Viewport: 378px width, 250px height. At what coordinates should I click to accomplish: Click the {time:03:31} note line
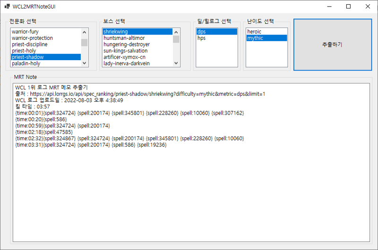91,145
